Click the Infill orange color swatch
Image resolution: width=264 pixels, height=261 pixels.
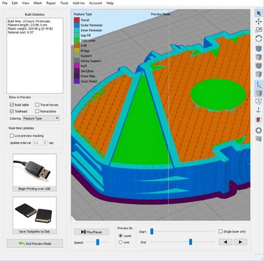77,46
